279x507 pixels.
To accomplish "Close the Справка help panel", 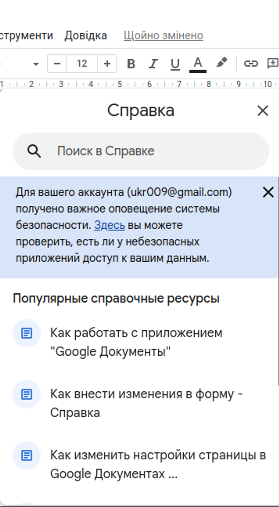I will (x=263, y=111).
